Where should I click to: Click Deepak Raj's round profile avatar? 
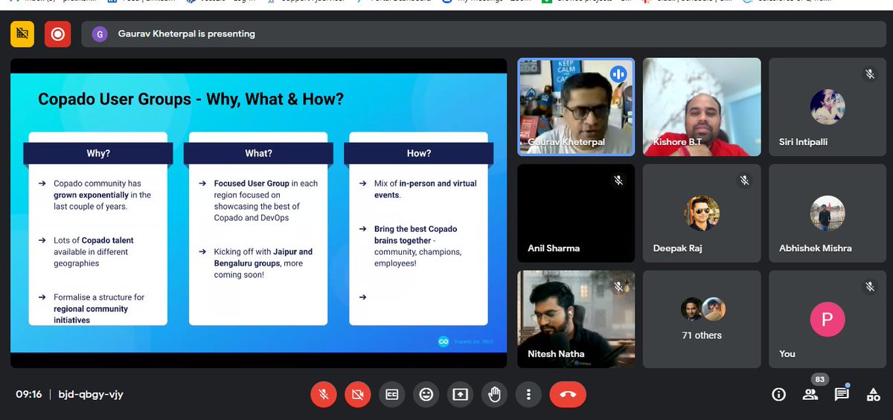click(x=702, y=213)
